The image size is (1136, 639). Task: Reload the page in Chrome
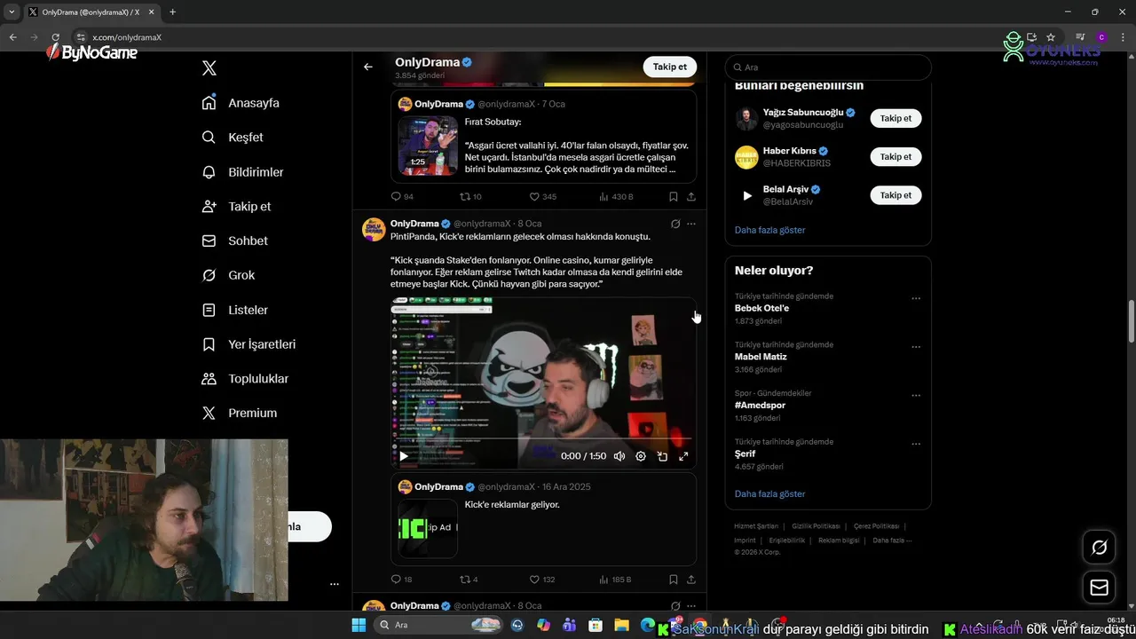click(55, 37)
